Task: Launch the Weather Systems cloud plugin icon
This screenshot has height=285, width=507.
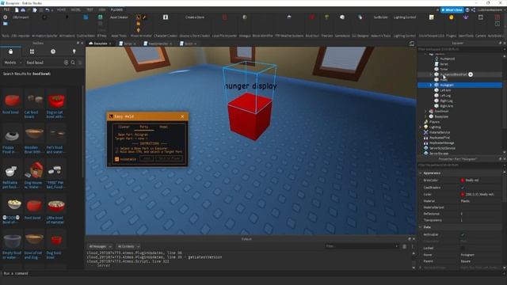Action: [289, 17]
